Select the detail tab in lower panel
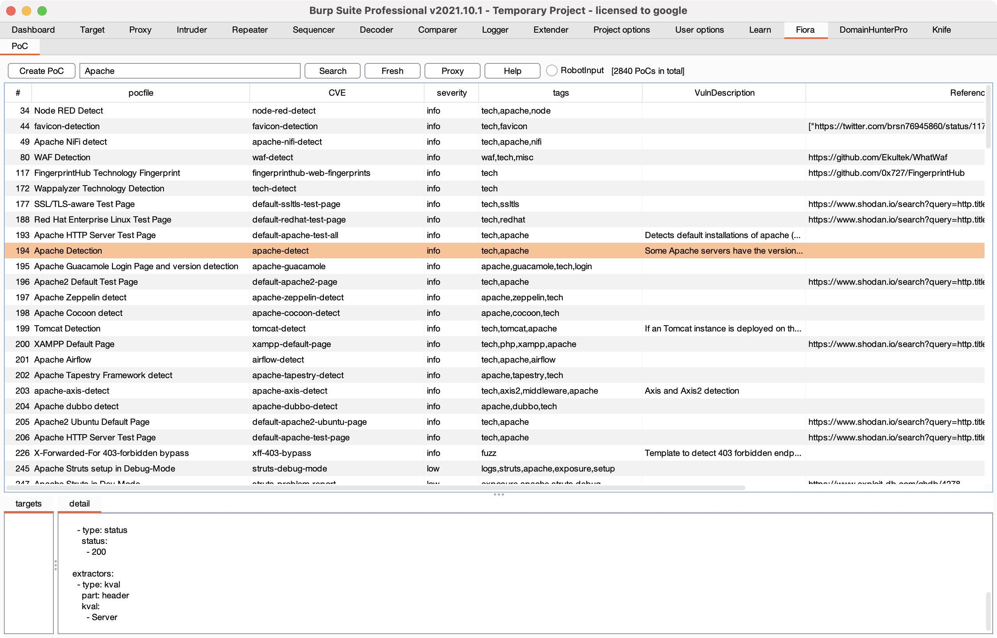This screenshot has height=638, width=997. point(79,504)
